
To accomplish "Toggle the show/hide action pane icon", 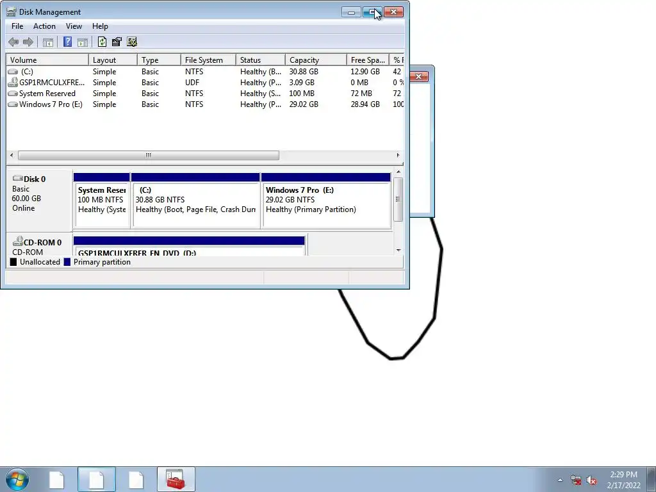I will (83, 42).
